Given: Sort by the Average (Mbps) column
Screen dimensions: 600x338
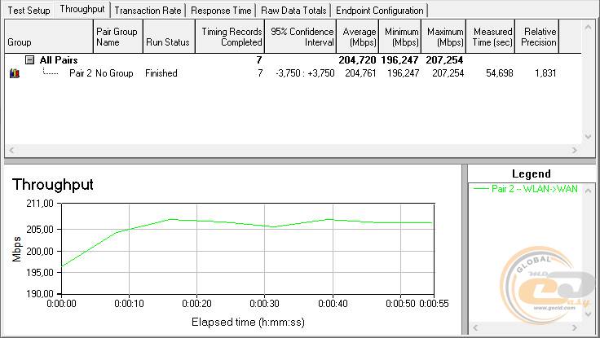Looking at the screenshot, I should pyautogui.click(x=360, y=37).
